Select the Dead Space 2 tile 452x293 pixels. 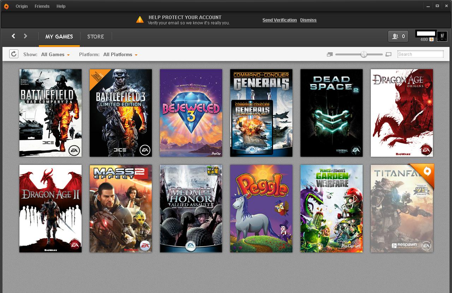(x=332, y=113)
